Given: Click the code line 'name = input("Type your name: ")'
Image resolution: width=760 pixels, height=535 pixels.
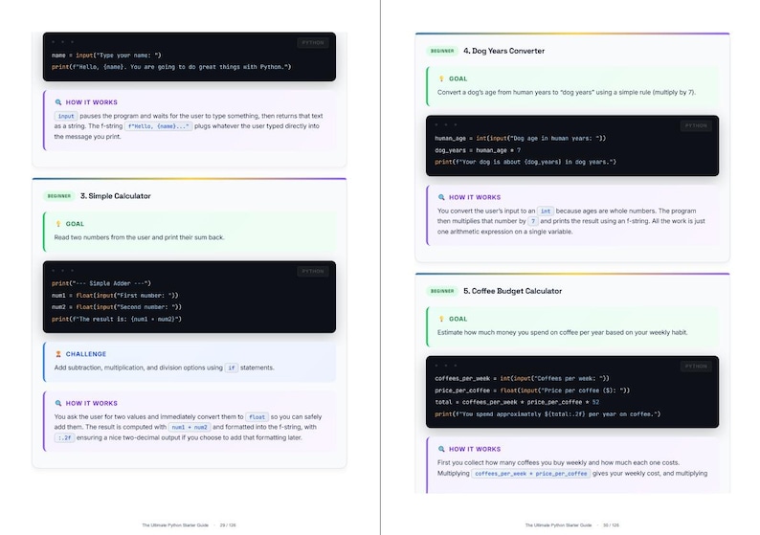Looking at the screenshot, I should pyautogui.click(x=106, y=56).
